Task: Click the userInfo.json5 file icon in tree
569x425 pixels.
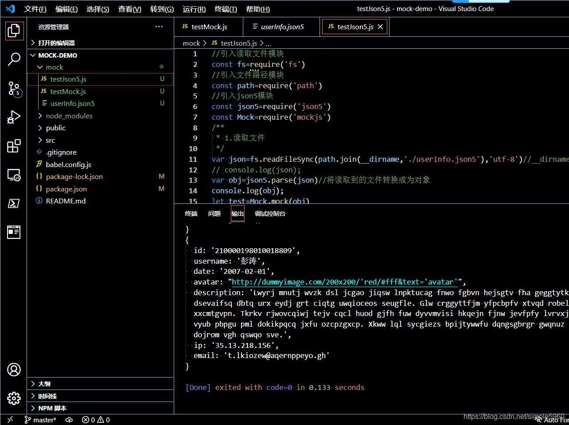Action: pos(44,103)
